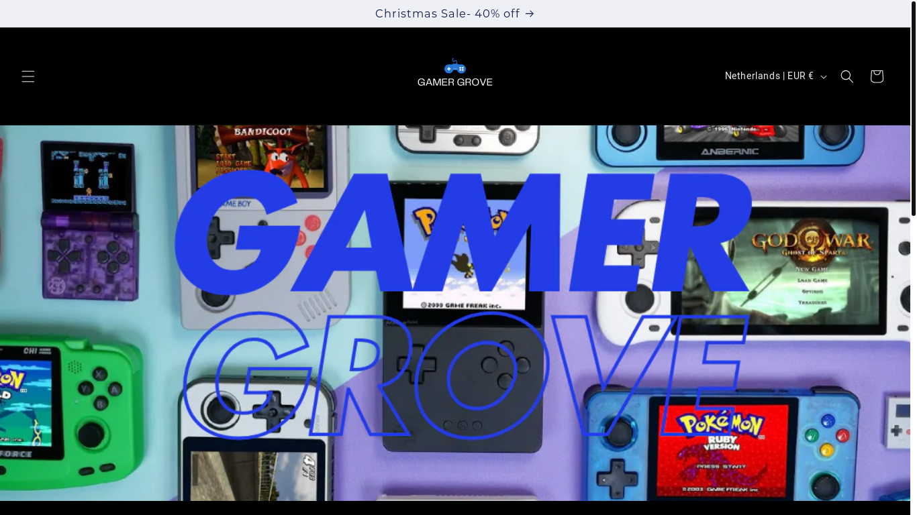Open the shopping cart icon
Screen dimensions: 917x515
(x=876, y=76)
